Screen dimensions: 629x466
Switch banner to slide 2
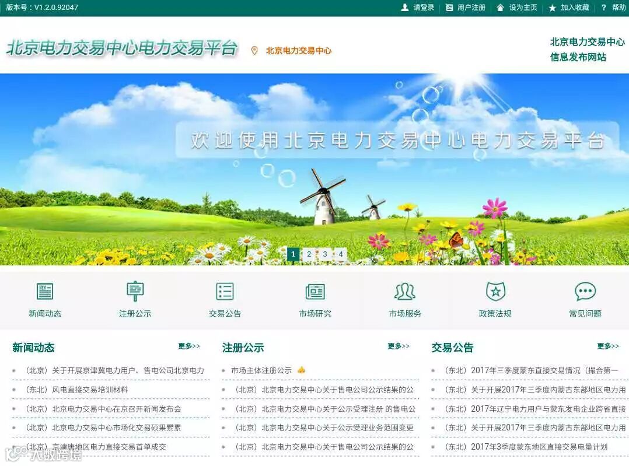point(309,254)
